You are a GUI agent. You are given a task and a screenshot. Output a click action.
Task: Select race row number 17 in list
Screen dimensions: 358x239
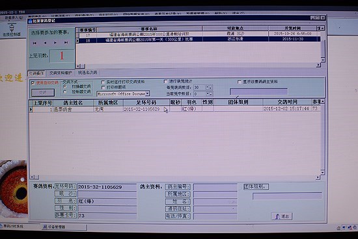198,34
